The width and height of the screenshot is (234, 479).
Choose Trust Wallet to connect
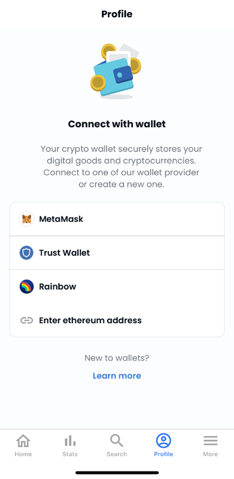117,253
